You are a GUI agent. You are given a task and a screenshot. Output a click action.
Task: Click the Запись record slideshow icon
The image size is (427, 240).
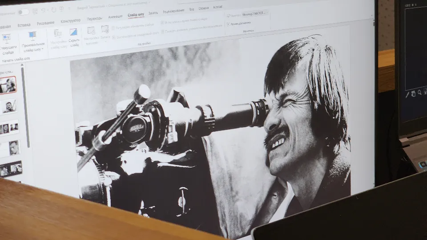point(105,30)
